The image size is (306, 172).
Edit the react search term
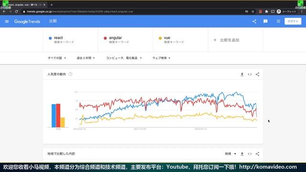pos(70,40)
